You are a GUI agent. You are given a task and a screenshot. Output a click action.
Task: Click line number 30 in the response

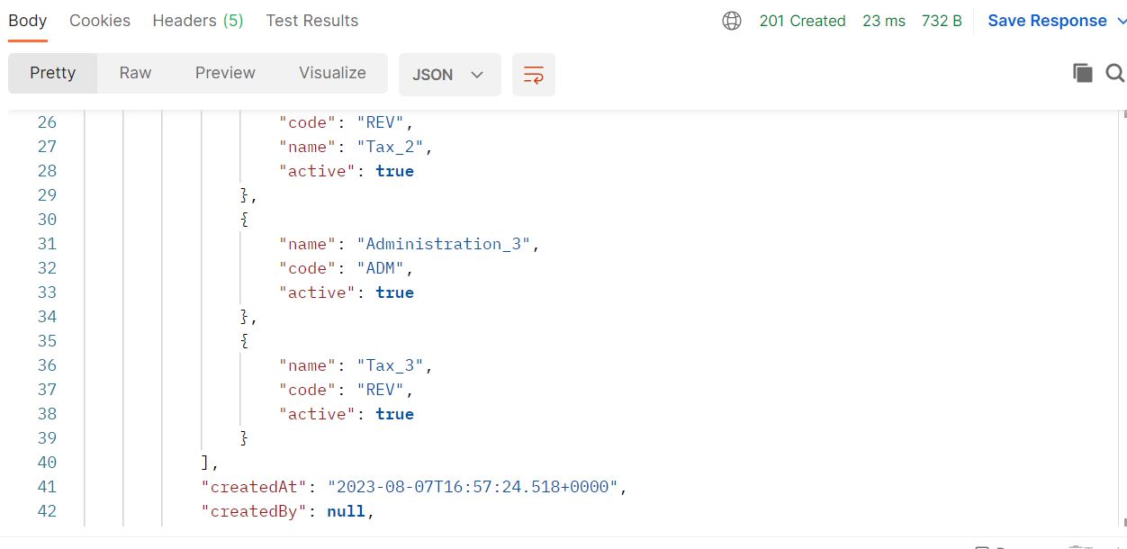[x=47, y=219]
